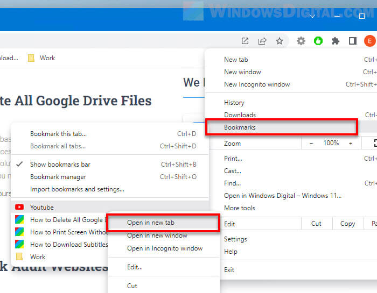This screenshot has width=377, height=293.
Task: Choose Exit from Chrome menu
Action: pyautogui.click(x=298, y=270)
